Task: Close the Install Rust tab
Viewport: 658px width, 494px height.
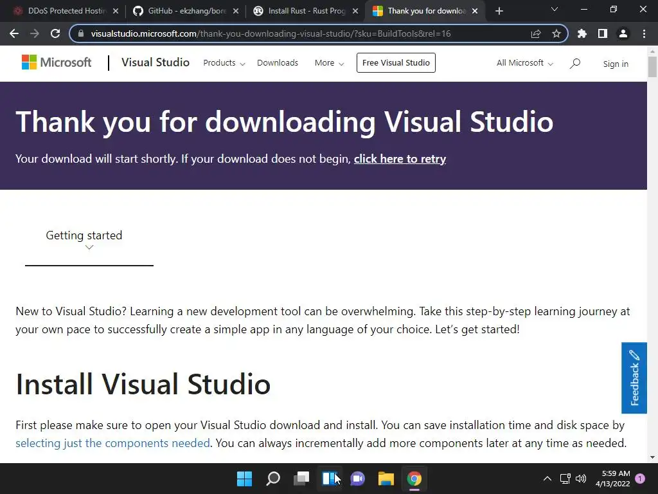Action: 355,11
